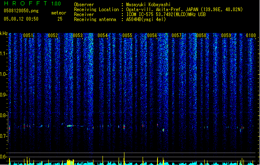
Task: Click the date stamp 05.08.12 00:50
Action: 21,19
